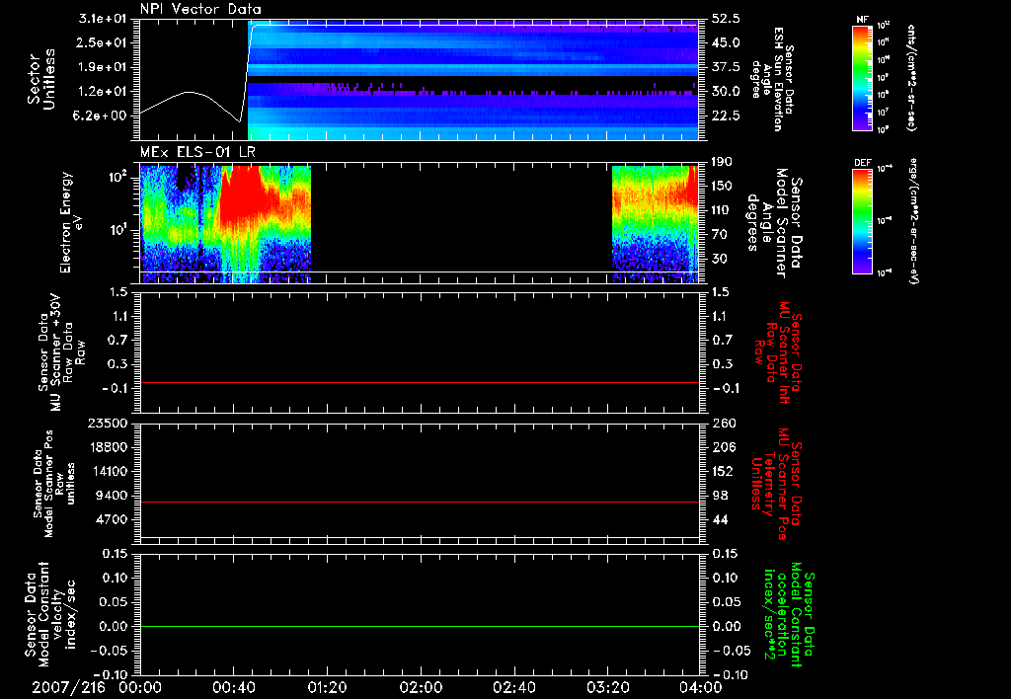Viewport: 1011px width, 699px height.
Task: Click the "04:00" time tick label
Action: [x=702, y=687]
